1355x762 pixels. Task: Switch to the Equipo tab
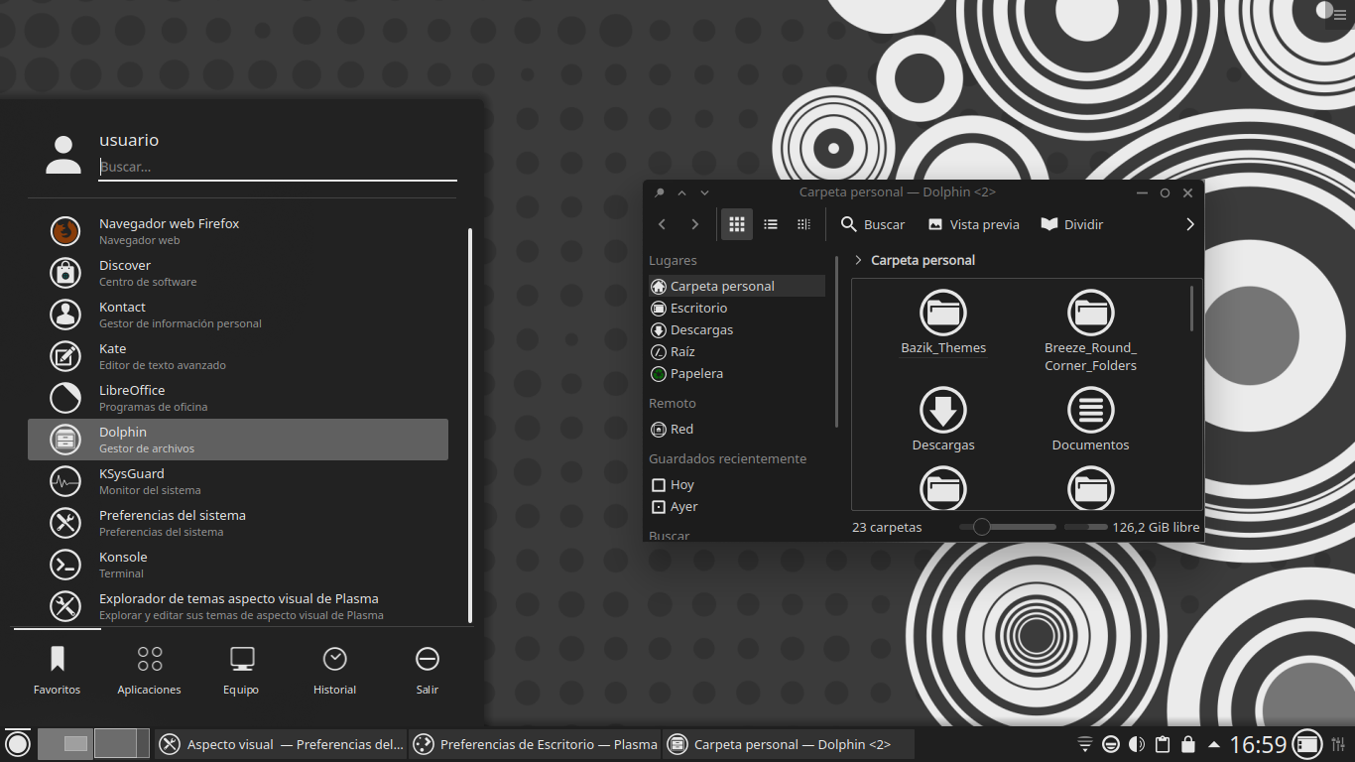pos(241,671)
